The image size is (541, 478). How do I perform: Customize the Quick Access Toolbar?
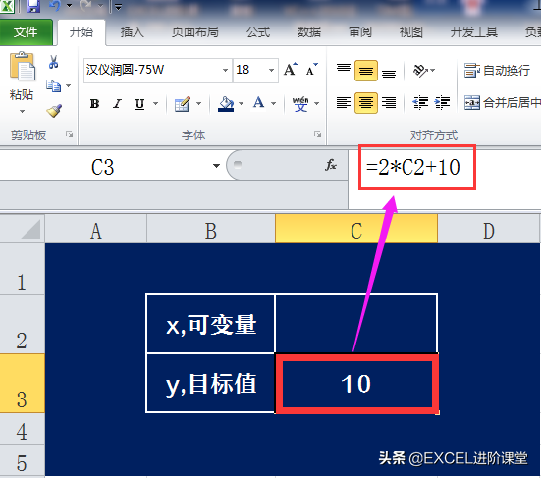(x=119, y=6)
